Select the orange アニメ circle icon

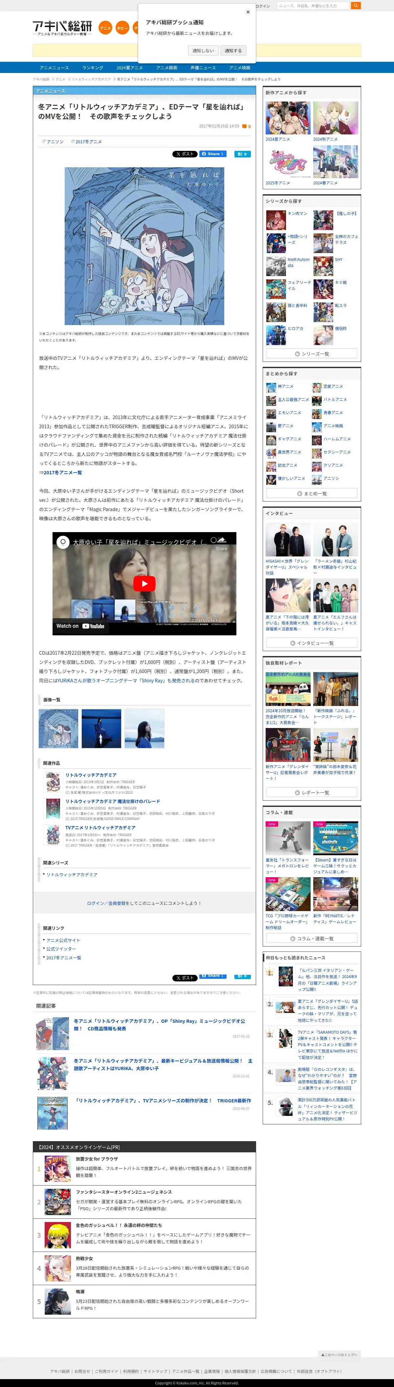click(105, 28)
